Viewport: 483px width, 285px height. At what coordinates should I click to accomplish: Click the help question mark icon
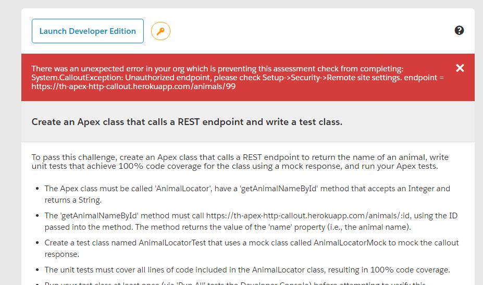[x=459, y=30]
